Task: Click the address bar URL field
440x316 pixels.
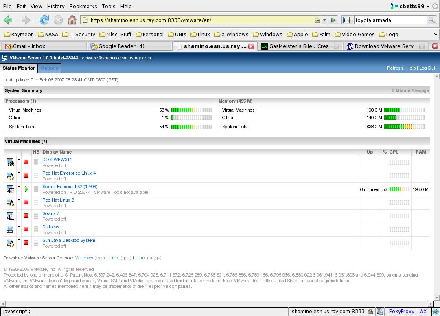Action: [x=201, y=20]
